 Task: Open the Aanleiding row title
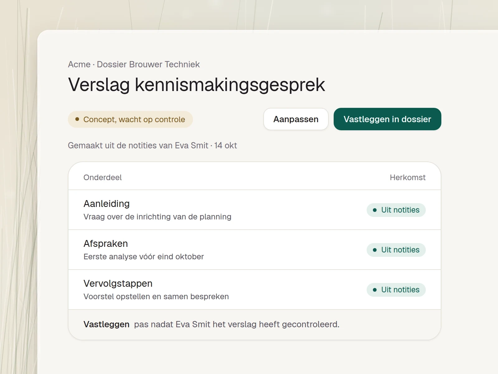pyautogui.click(x=106, y=204)
